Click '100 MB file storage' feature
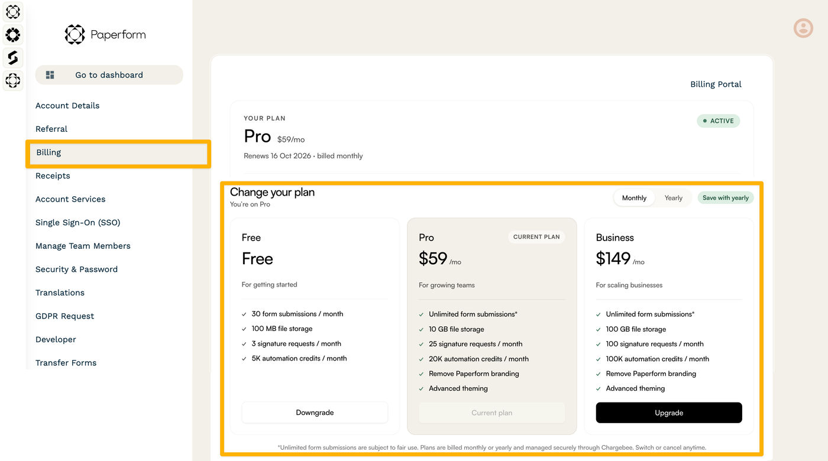Viewport: 828px width, 461px height. tap(282, 329)
